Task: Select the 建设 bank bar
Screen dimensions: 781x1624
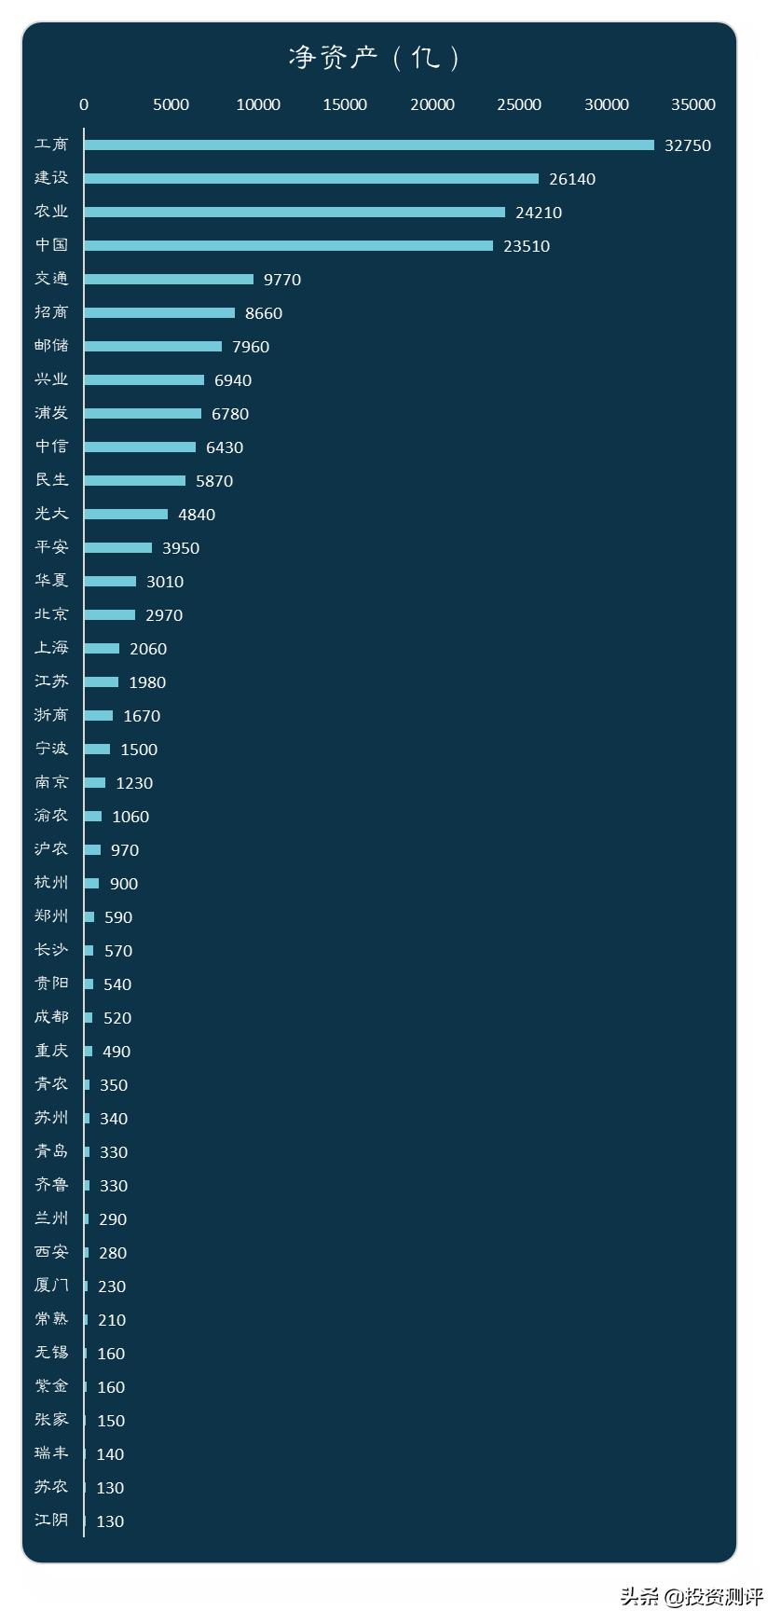Action: click(311, 179)
